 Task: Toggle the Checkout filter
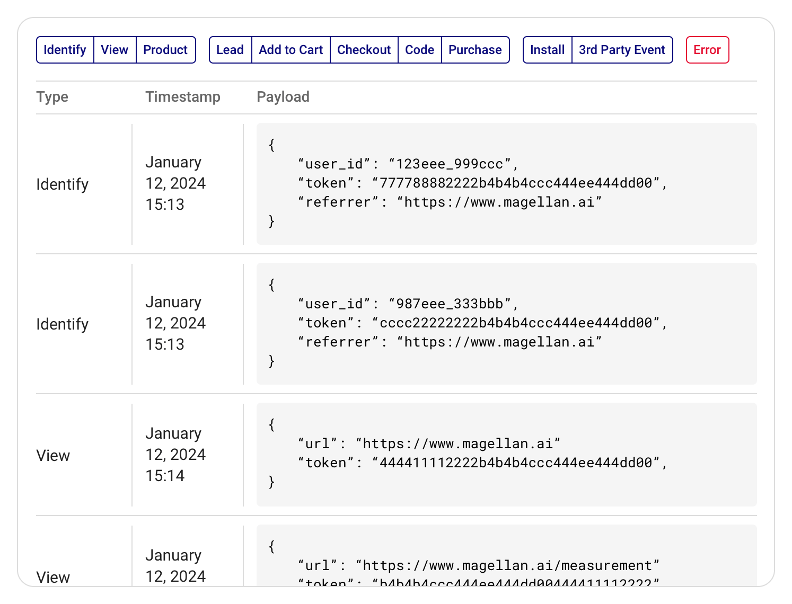click(x=364, y=50)
